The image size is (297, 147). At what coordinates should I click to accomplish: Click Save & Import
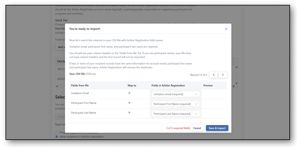217,128
